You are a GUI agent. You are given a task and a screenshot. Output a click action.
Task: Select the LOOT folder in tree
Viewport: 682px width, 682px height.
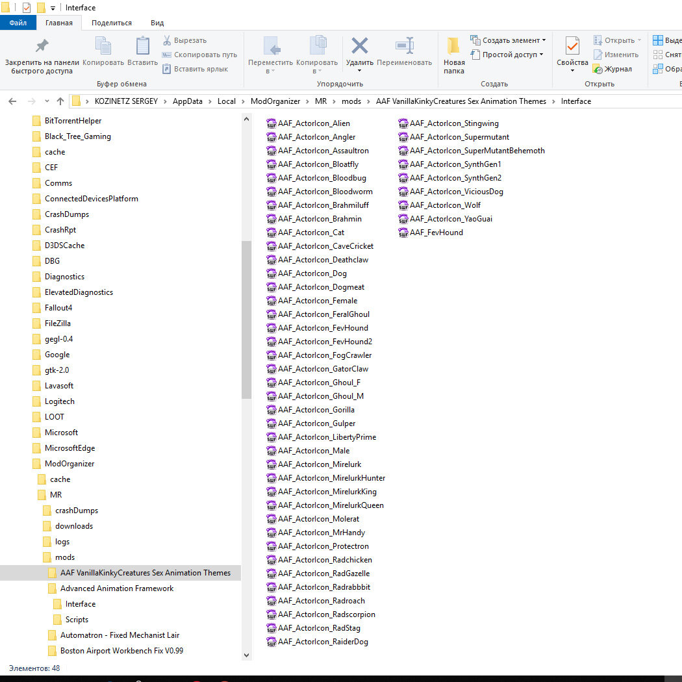55,417
